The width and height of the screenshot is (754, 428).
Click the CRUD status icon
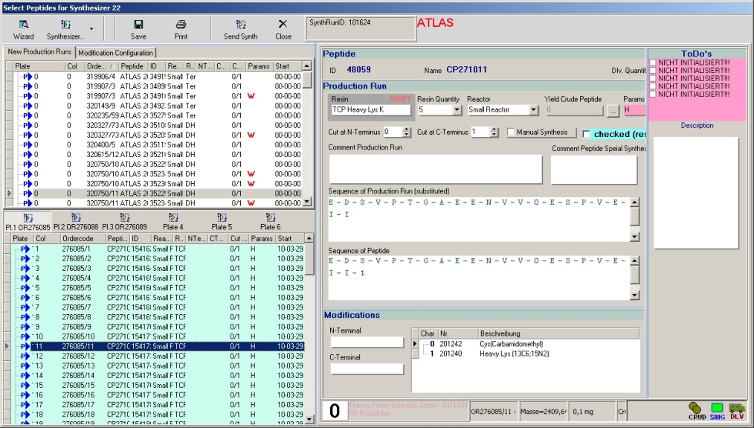(x=697, y=411)
